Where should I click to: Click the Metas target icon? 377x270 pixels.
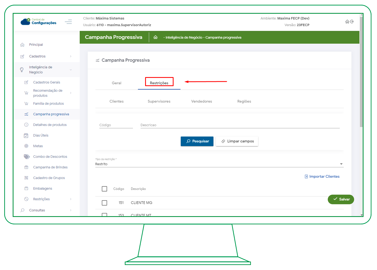pos(26,146)
